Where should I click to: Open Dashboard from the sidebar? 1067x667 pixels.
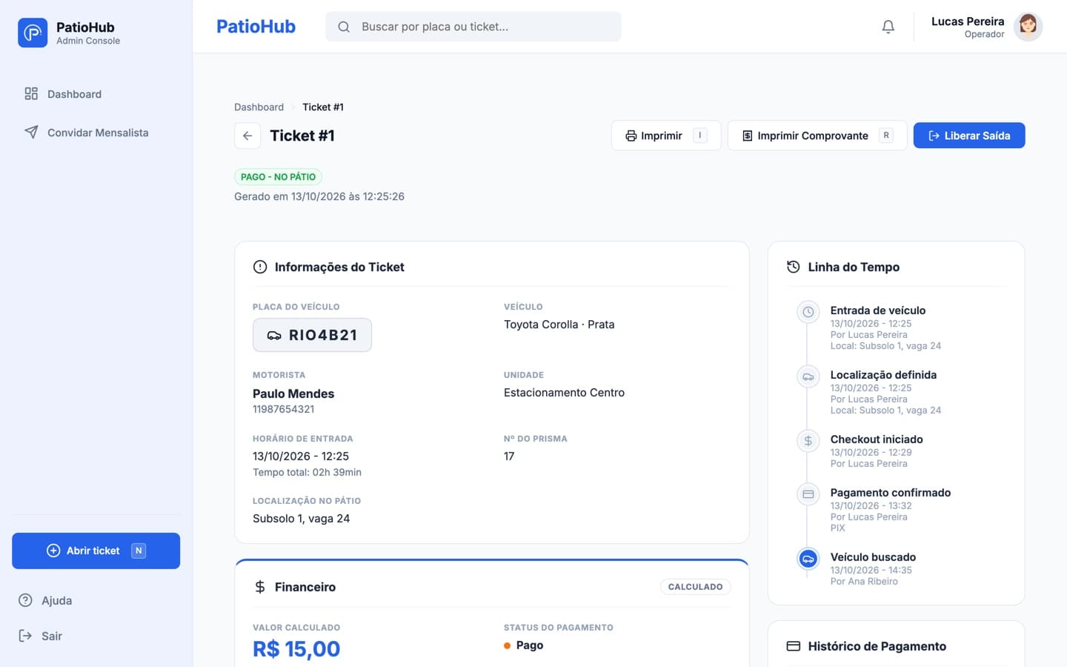(96, 94)
